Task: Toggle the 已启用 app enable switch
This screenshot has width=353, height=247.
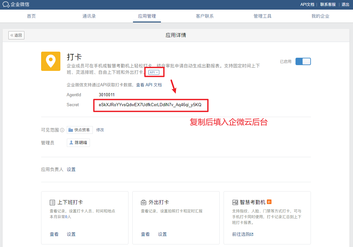Action: coord(303,61)
